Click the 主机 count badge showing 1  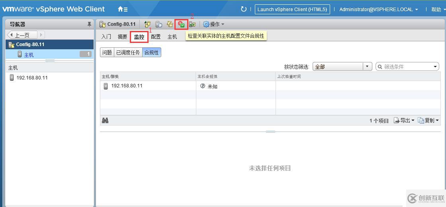click(86, 54)
